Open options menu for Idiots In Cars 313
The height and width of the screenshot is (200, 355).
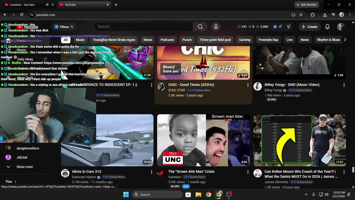pyautogui.click(x=151, y=172)
